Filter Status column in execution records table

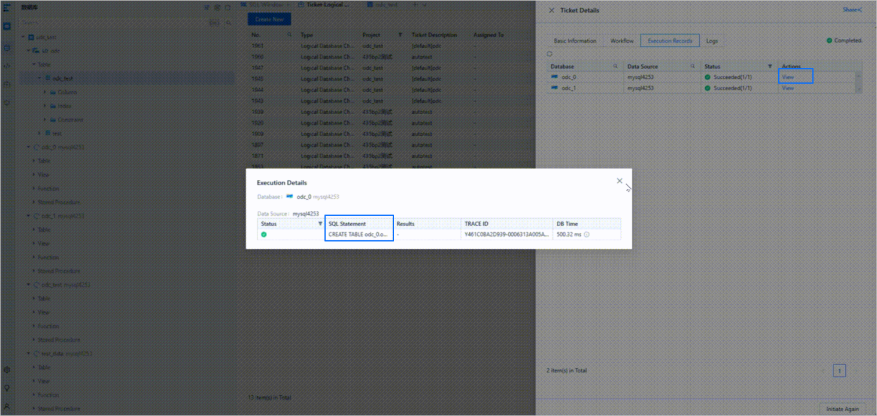pos(770,66)
